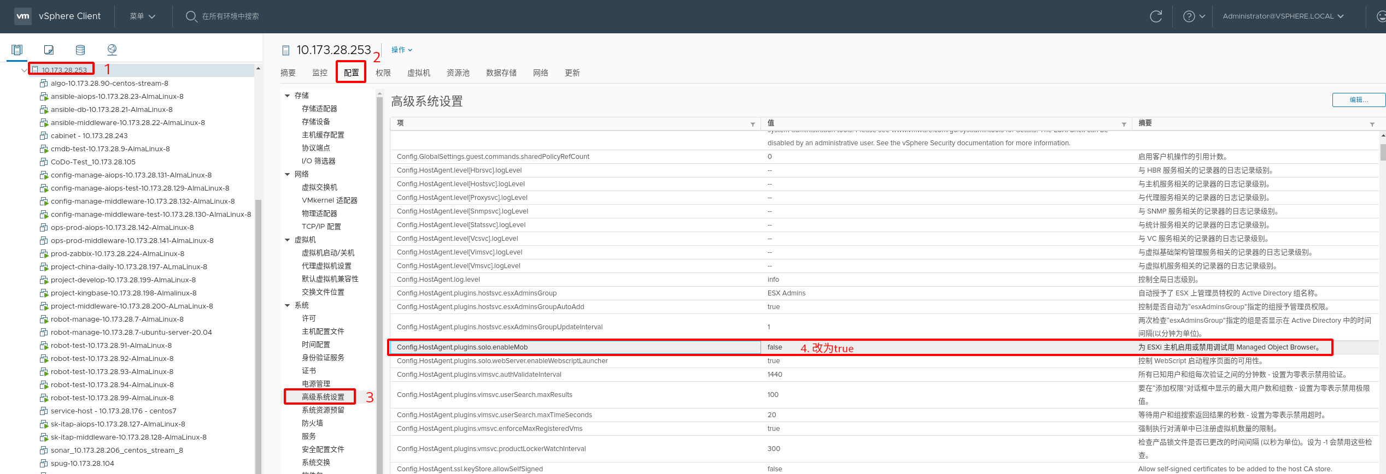Click the settings table vertical scrollbar
The image size is (1386, 474).
(x=1383, y=152)
